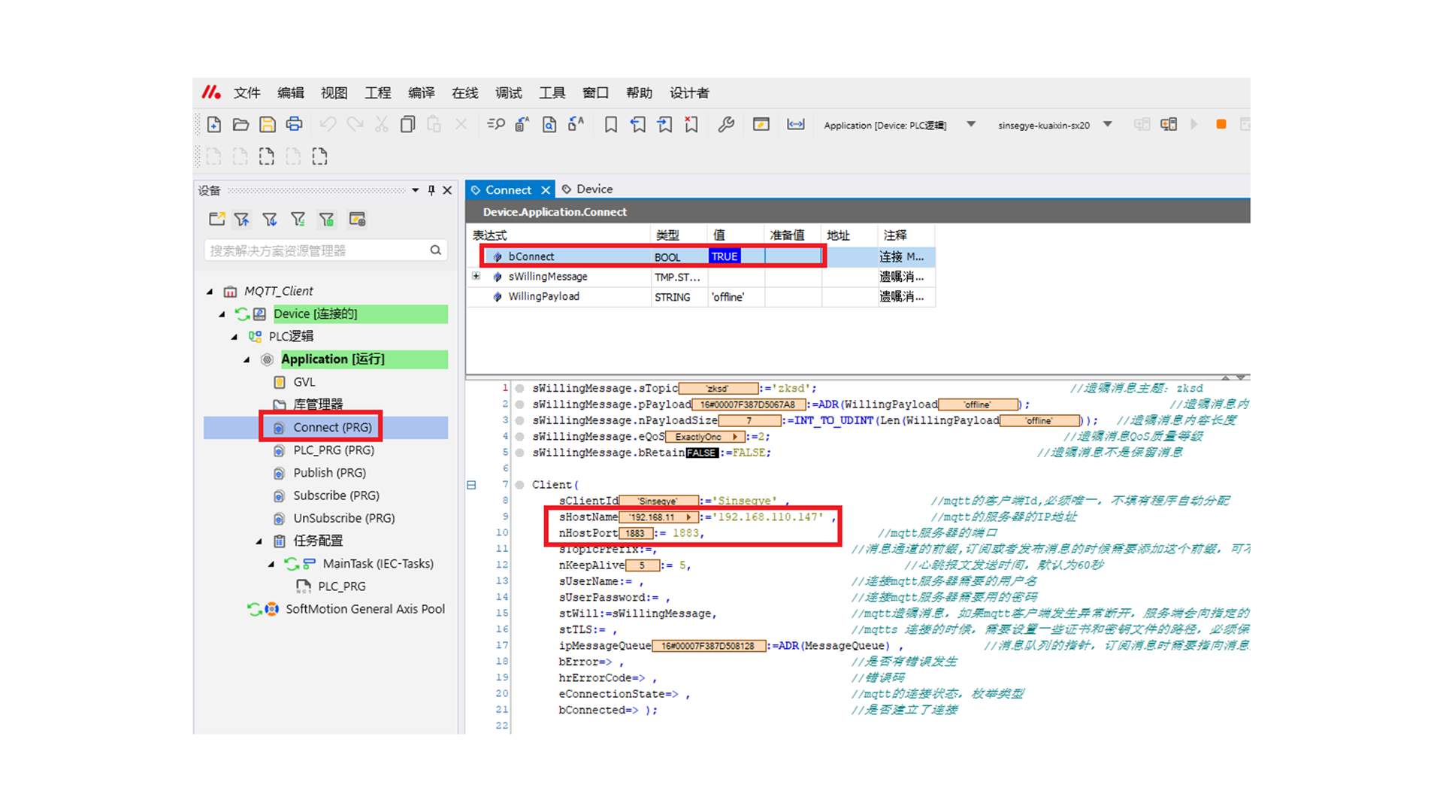Image resolution: width=1443 pixels, height=812 pixels.
Task: Click the search magnifier in solution explorer box
Action: pyautogui.click(x=435, y=250)
